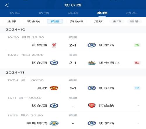
Task: Select the 全部 filter chip
Action: pos(12,21)
